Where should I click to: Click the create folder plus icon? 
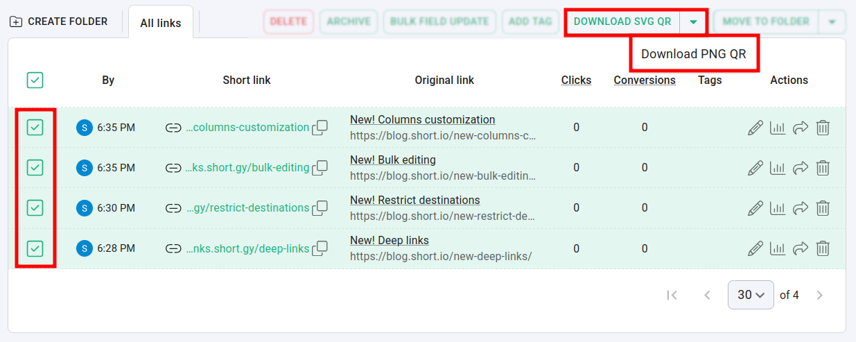(16, 22)
